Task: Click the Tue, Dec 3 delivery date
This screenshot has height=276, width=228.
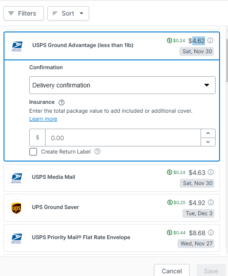Action: tap(198, 213)
